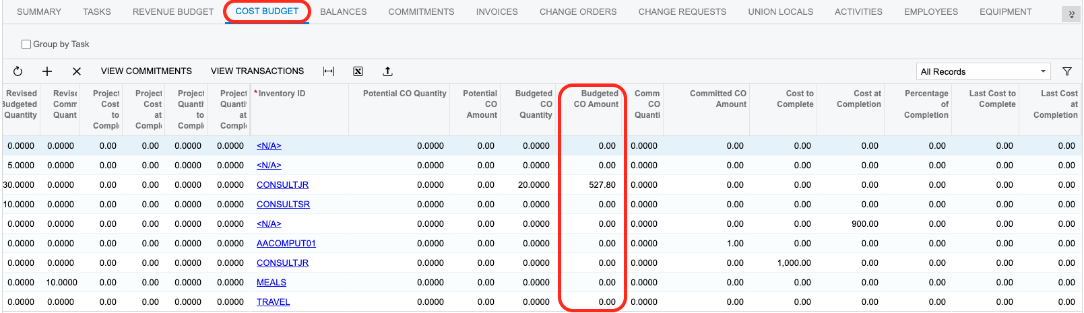Open the AACOMPUT01 inventory item link
This screenshot has width=1084, height=313.
coord(286,244)
